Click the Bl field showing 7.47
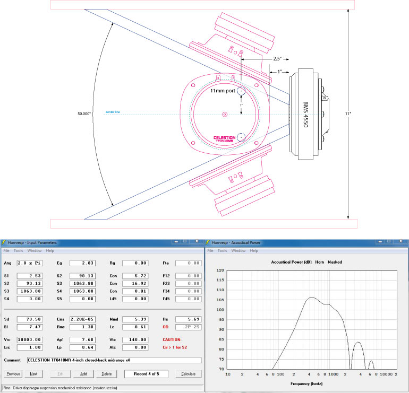The image size is (409, 393). tap(30, 327)
